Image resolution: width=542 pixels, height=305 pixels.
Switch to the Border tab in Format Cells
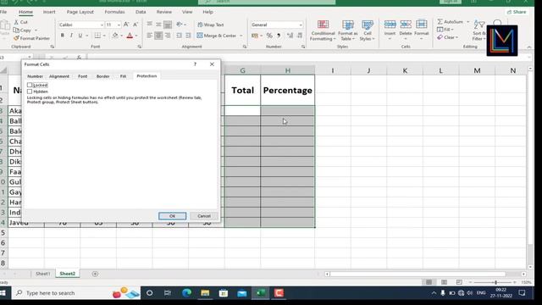103,76
